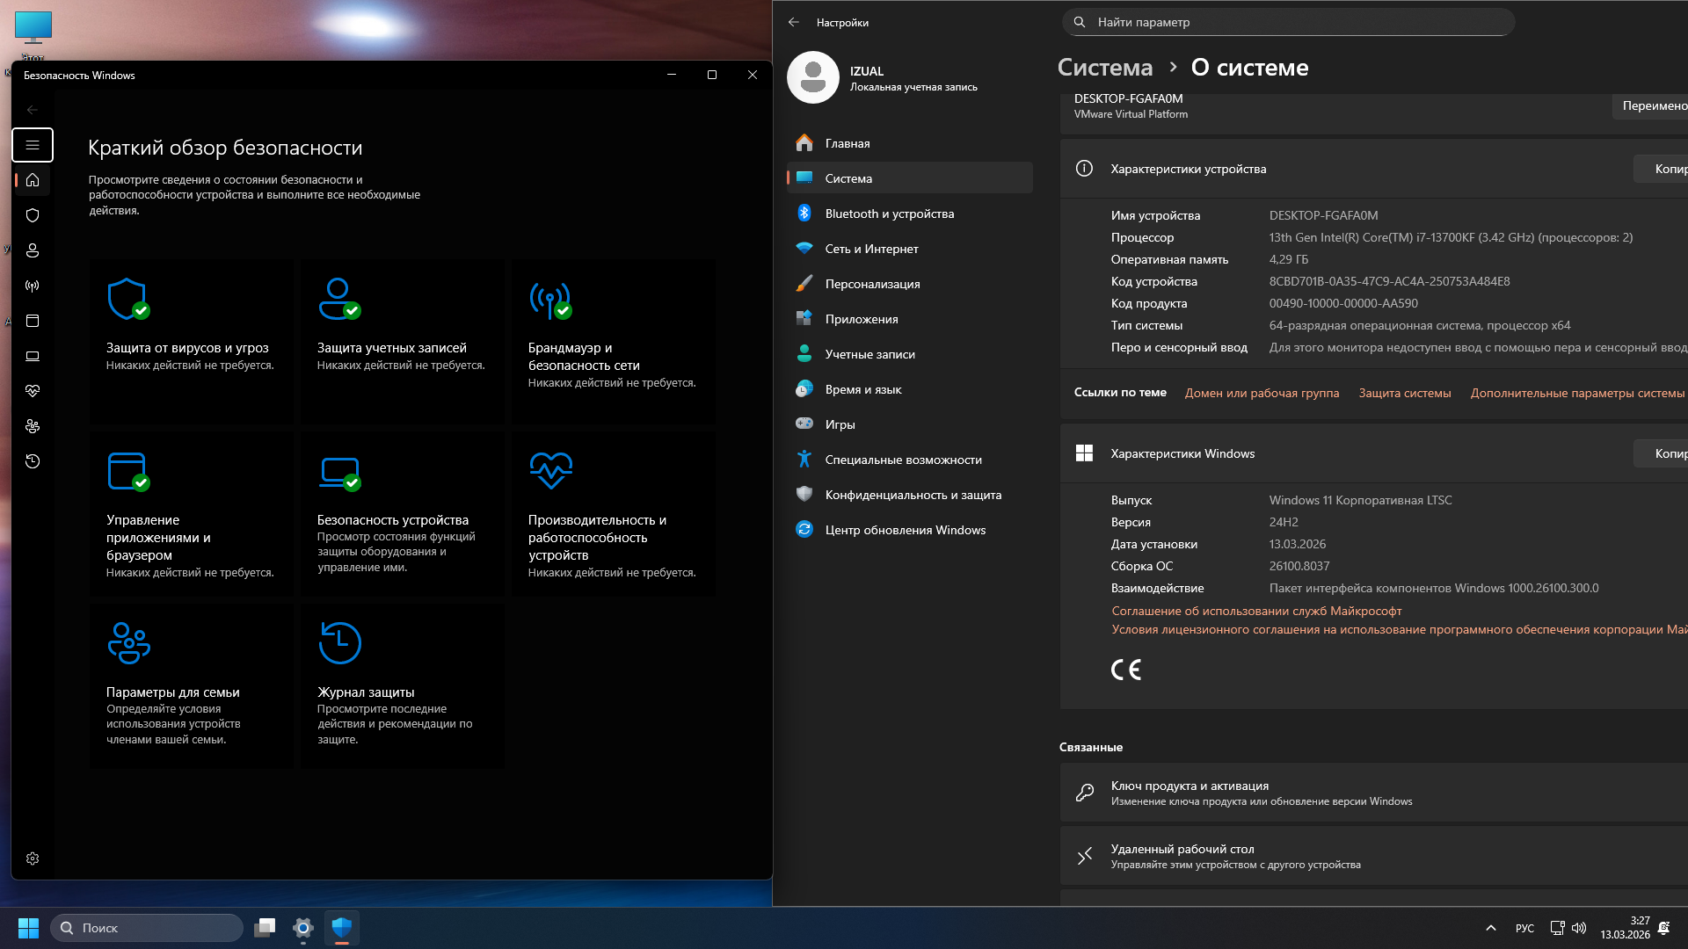Open Protection history clock sidebar icon
This screenshot has width=1688, height=949.
coord(33,461)
